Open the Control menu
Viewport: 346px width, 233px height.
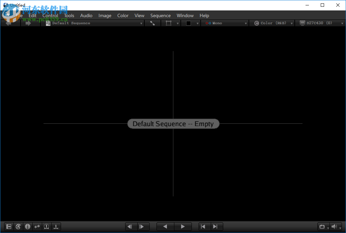50,15
